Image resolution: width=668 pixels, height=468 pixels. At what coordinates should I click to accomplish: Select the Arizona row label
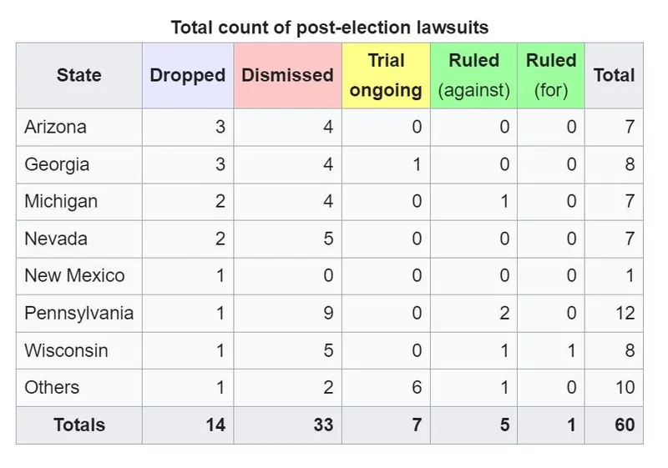[x=55, y=128]
